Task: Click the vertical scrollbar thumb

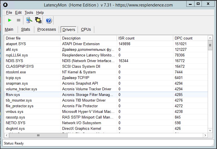Action: [x=210, y=45]
